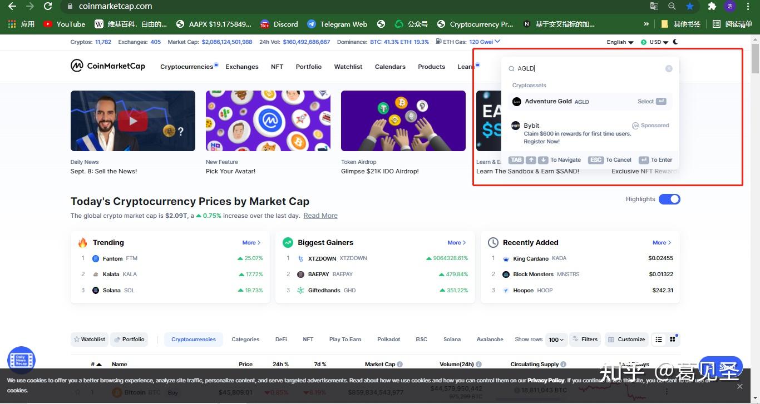Switch to list view icon
Viewport: 760px width, 404px height.
pyautogui.click(x=659, y=339)
